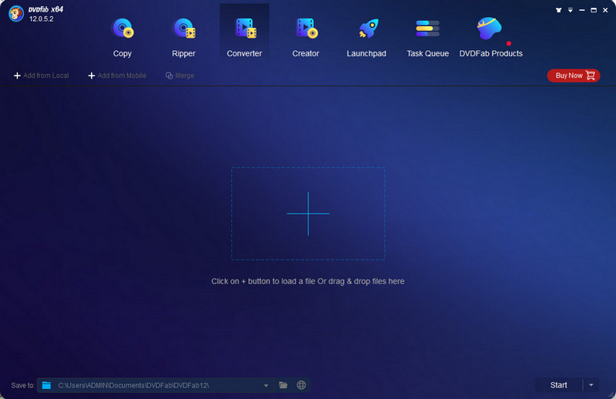This screenshot has width=616, height=399.
Task: Click the DVDFab monkey logo
Action: pyautogui.click(x=17, y=14)
